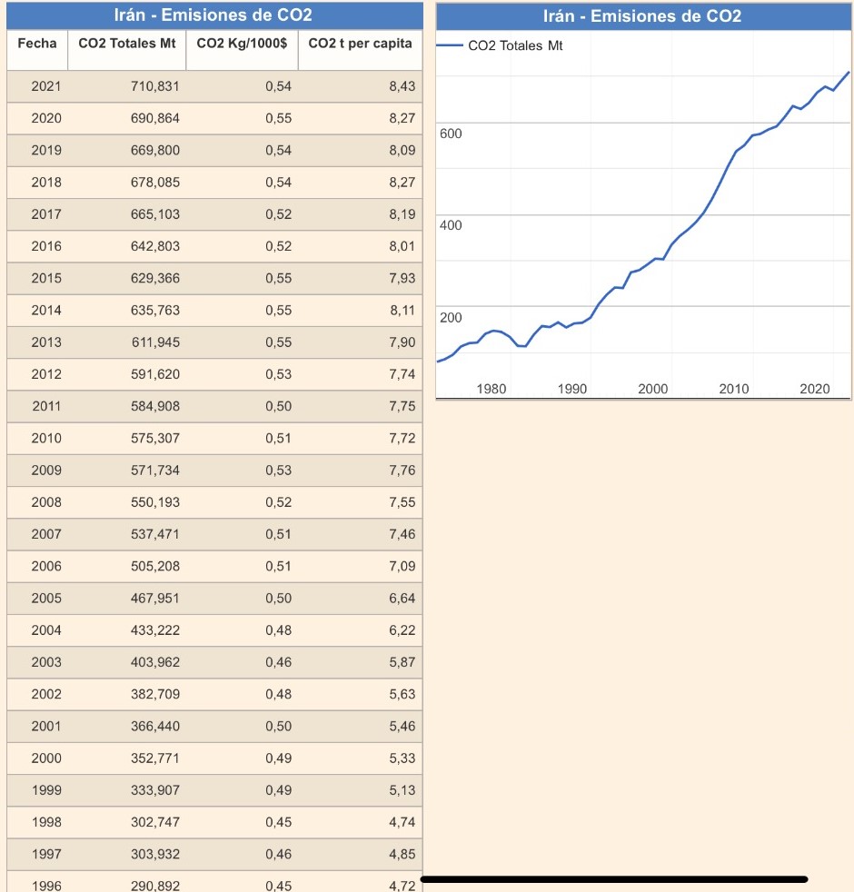The image size is (854, 892).
Task: Select the 8,43 per capita value
Action: click(x=402, y=86)
